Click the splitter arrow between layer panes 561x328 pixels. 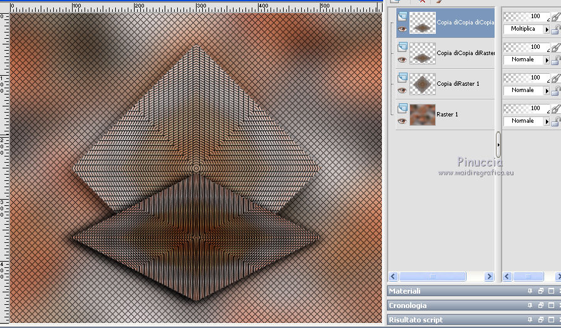click(498, 145)
